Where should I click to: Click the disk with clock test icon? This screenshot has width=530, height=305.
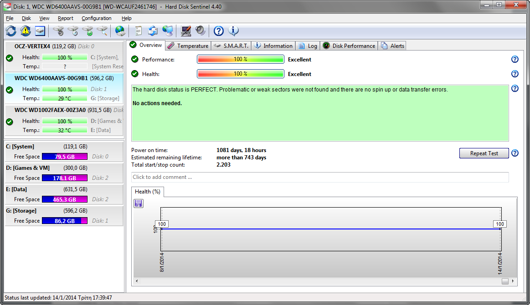coord(73,31)
